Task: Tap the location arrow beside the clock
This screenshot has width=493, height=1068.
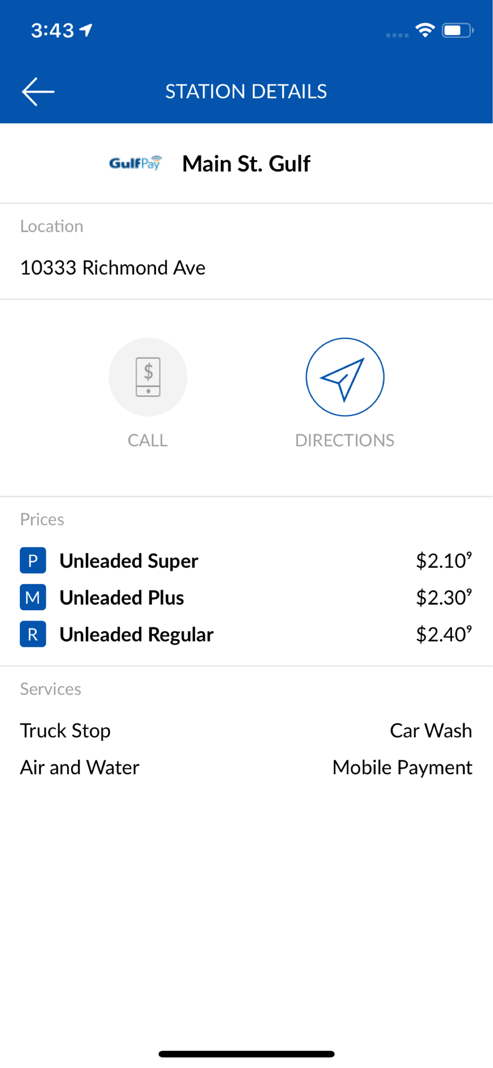Action: click(x=86, y=30)
